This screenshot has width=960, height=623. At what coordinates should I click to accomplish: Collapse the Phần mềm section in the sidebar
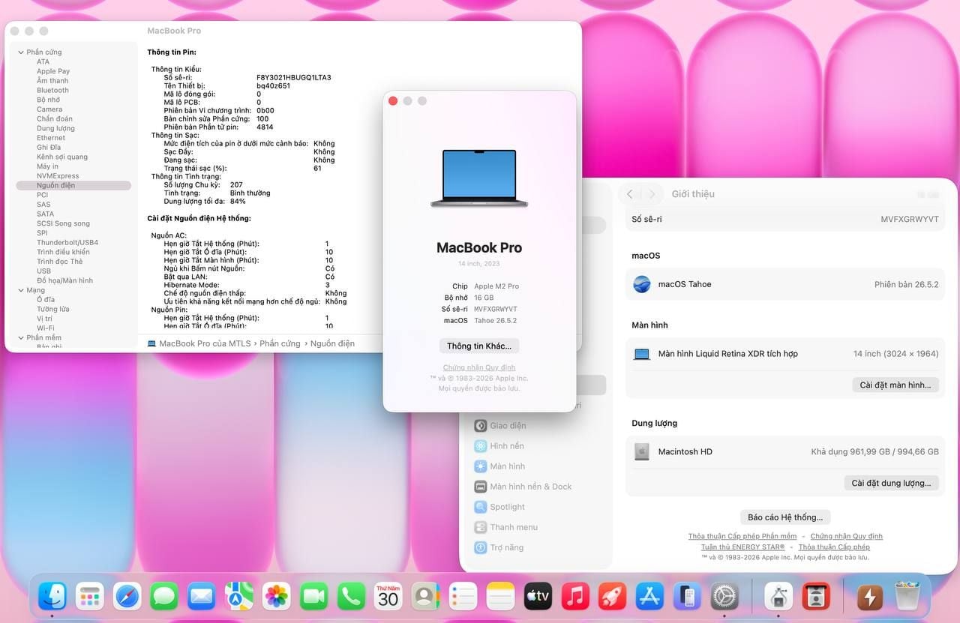tap(21, 338)
